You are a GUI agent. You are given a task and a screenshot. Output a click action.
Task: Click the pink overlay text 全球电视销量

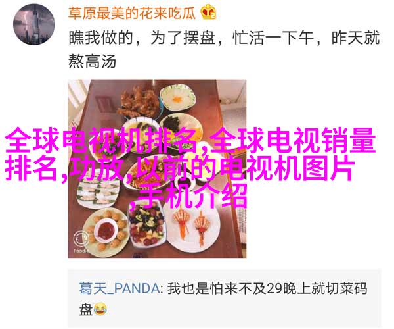[294, 141]
